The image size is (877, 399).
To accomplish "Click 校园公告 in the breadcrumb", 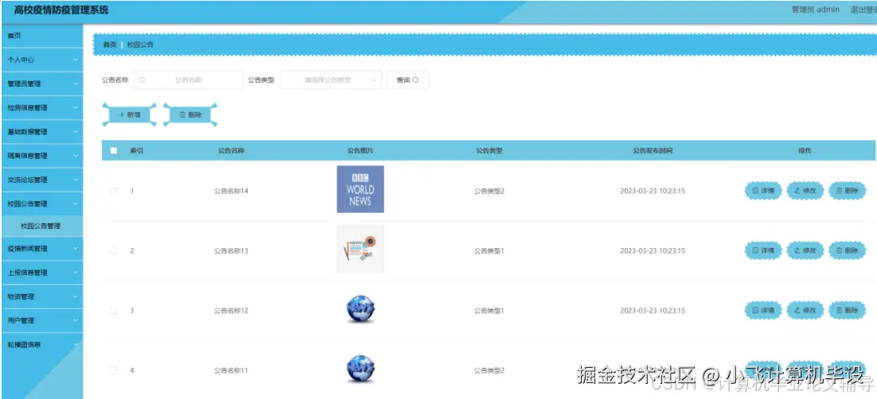I will [140, 45].
